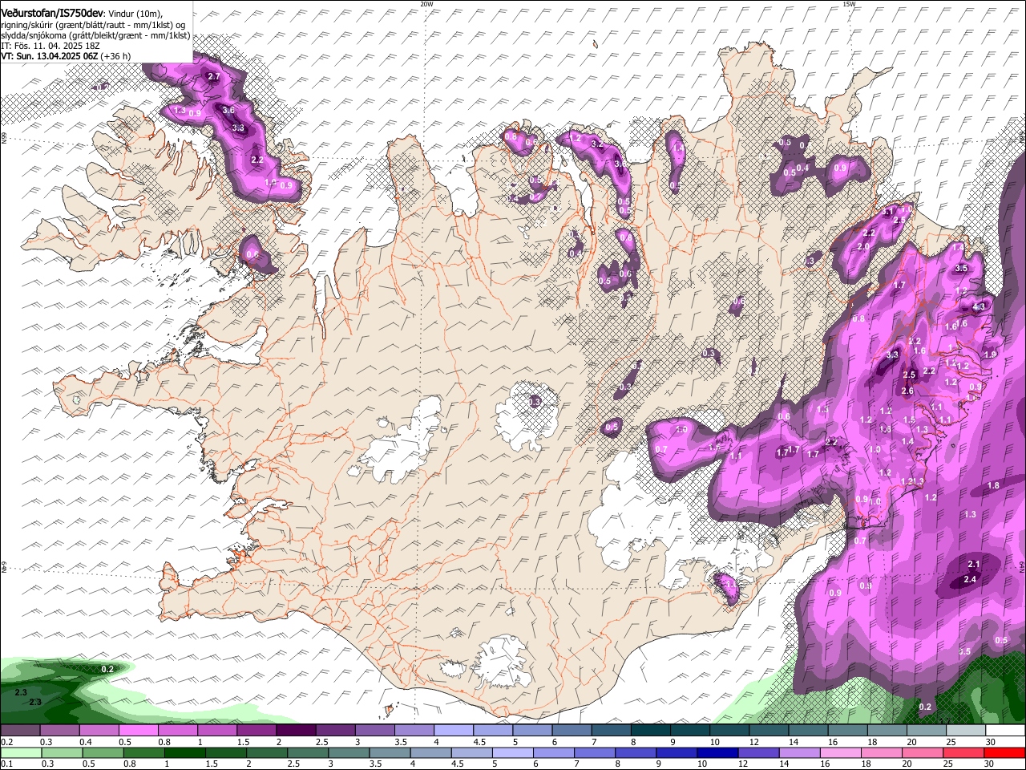Viewport: 1026px width, 770px height.
Task: Select the violet 12–14 rain scale swatch
Action: (758, 753)
